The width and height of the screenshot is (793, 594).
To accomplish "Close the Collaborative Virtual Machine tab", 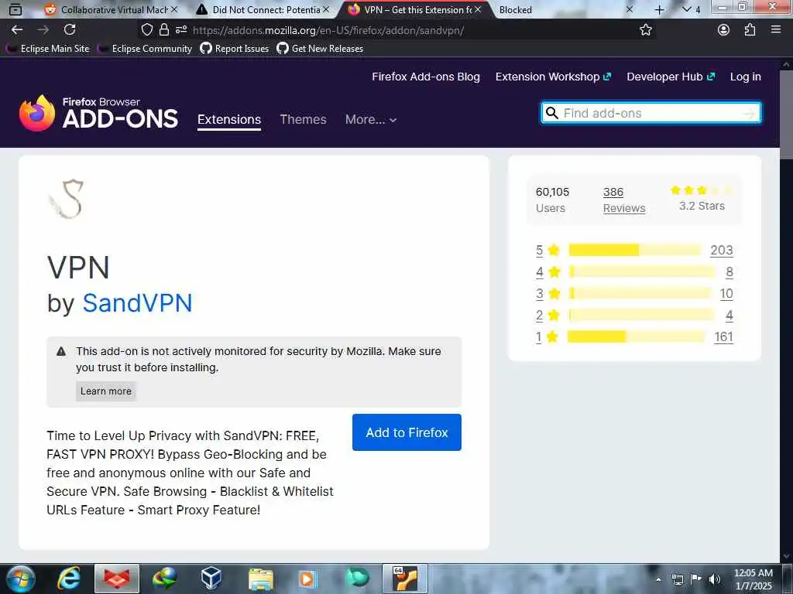I will pos(174,9).
